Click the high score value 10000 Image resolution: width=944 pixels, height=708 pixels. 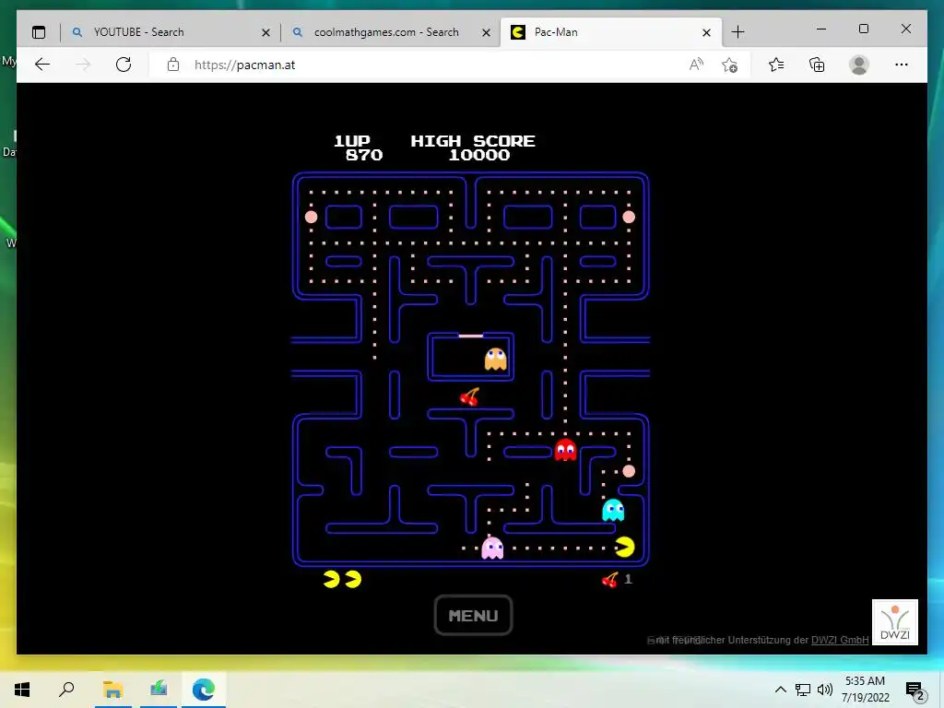click(479, 155)
